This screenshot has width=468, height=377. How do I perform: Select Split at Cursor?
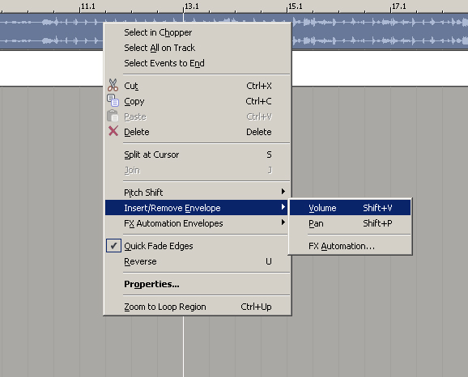coord(198,155)
